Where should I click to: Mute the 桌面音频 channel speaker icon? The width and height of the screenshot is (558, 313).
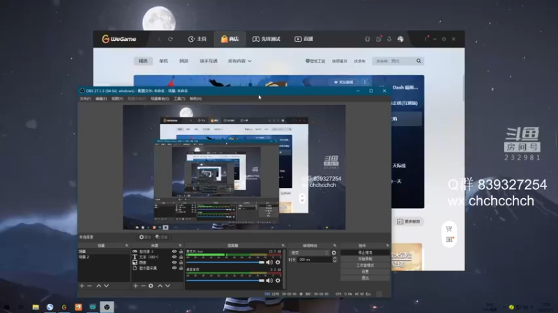269,280
